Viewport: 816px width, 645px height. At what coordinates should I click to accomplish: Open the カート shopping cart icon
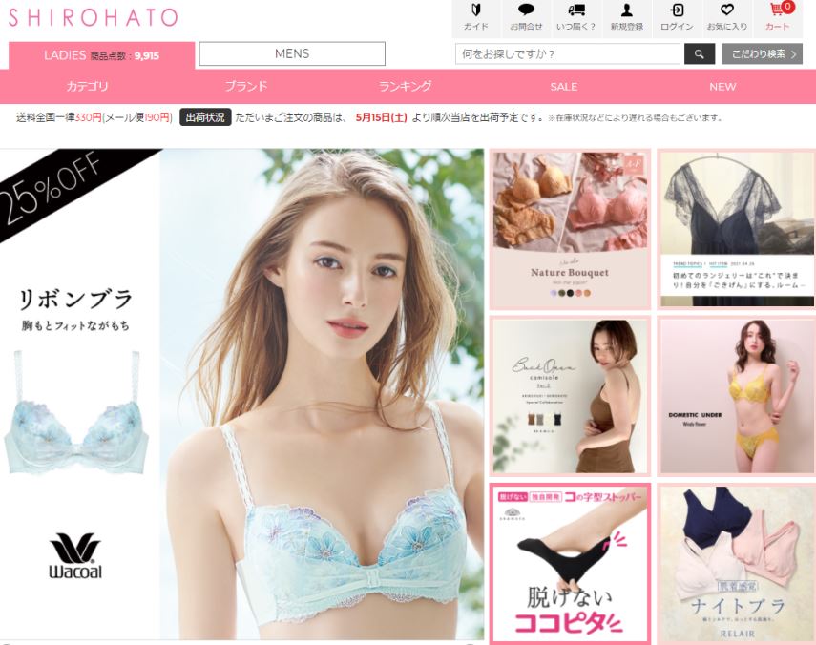(x=779, y=18)
